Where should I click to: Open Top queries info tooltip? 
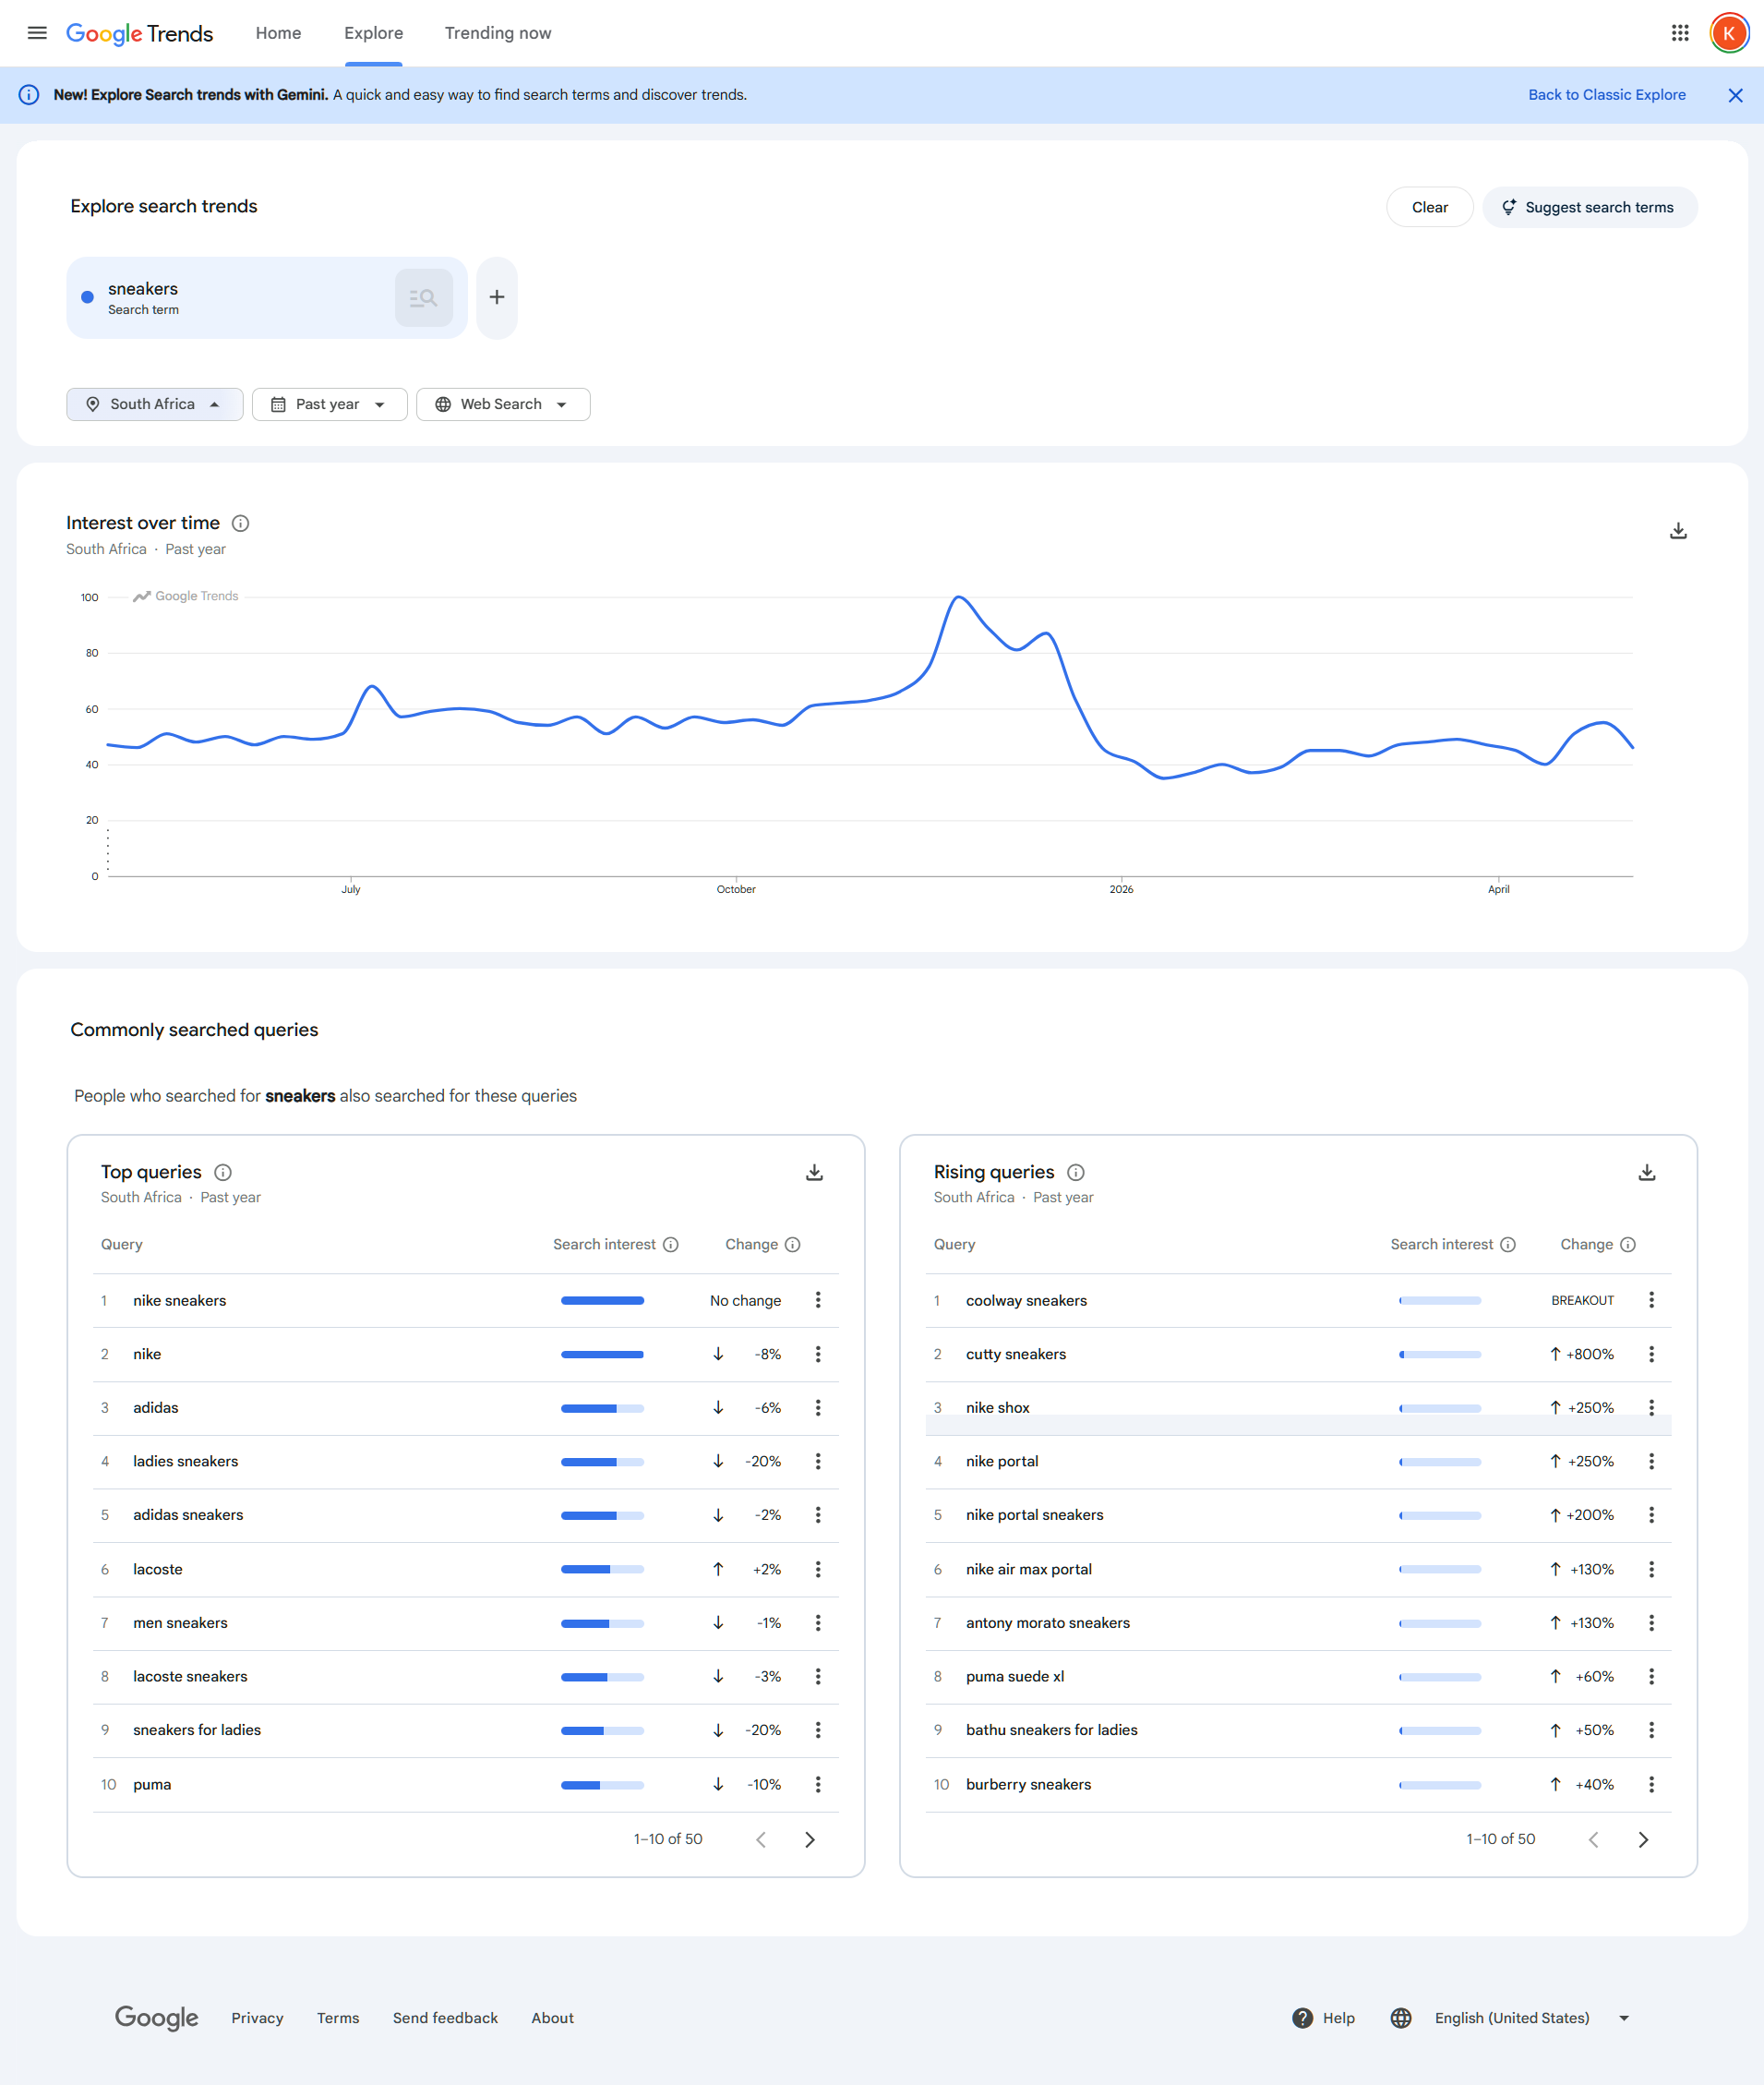pyautogui.click(x=223, y=1172)
